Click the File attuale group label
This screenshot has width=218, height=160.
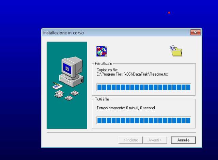pyautogui.click(x=103, y=63)
